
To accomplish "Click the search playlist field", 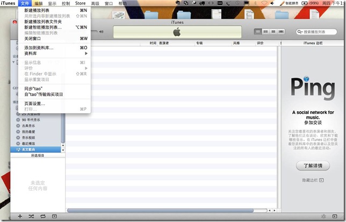I will coord(316,32).
